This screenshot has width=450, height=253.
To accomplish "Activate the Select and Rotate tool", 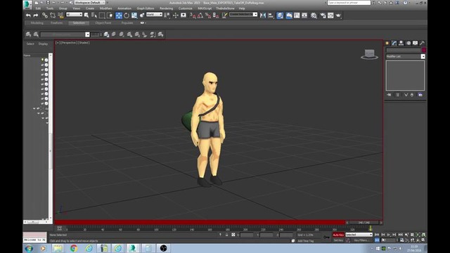I will pos(127,15).
